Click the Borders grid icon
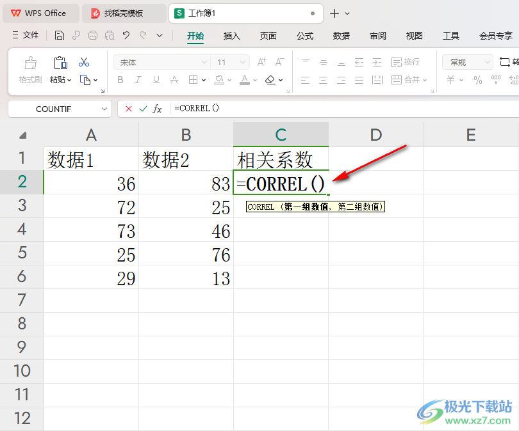This screenshot has width=519, height=431. pos(193,79)
